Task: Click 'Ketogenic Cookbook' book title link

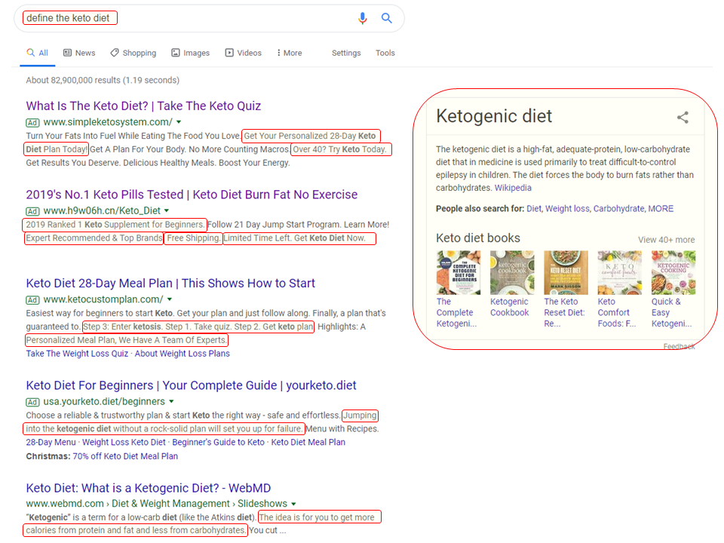Action: pyautogui.click(x=509, y=307)
